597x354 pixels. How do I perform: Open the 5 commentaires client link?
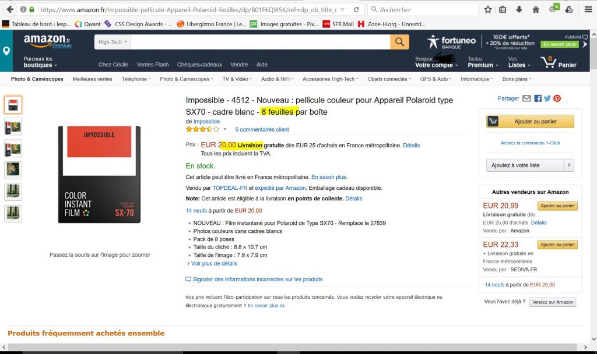262,130
